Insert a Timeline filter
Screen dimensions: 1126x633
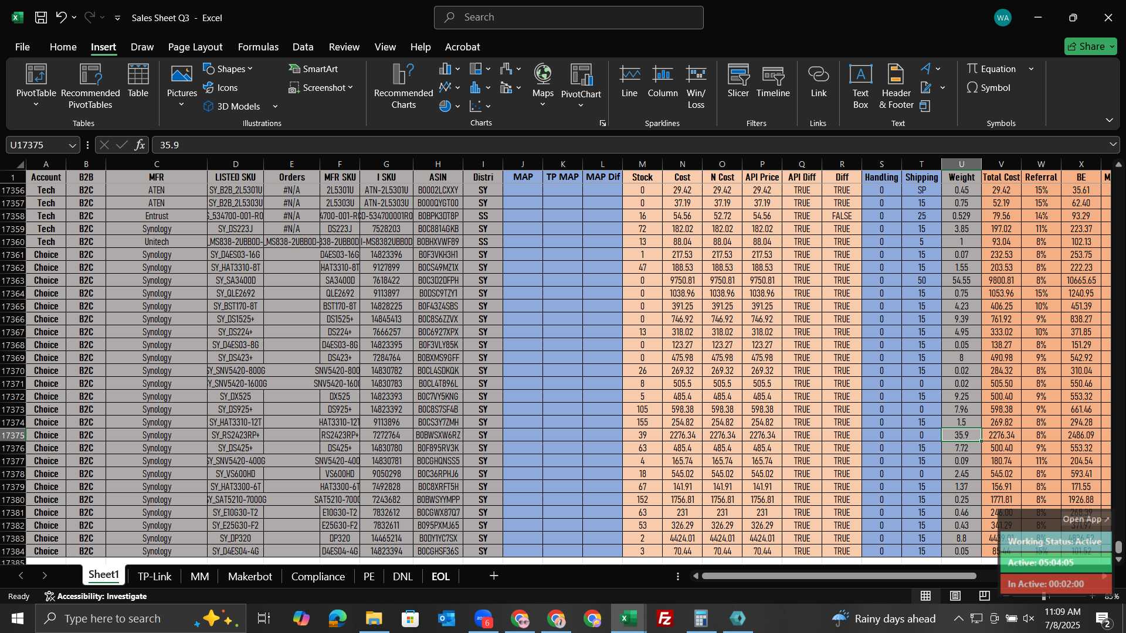click(773, 81)
